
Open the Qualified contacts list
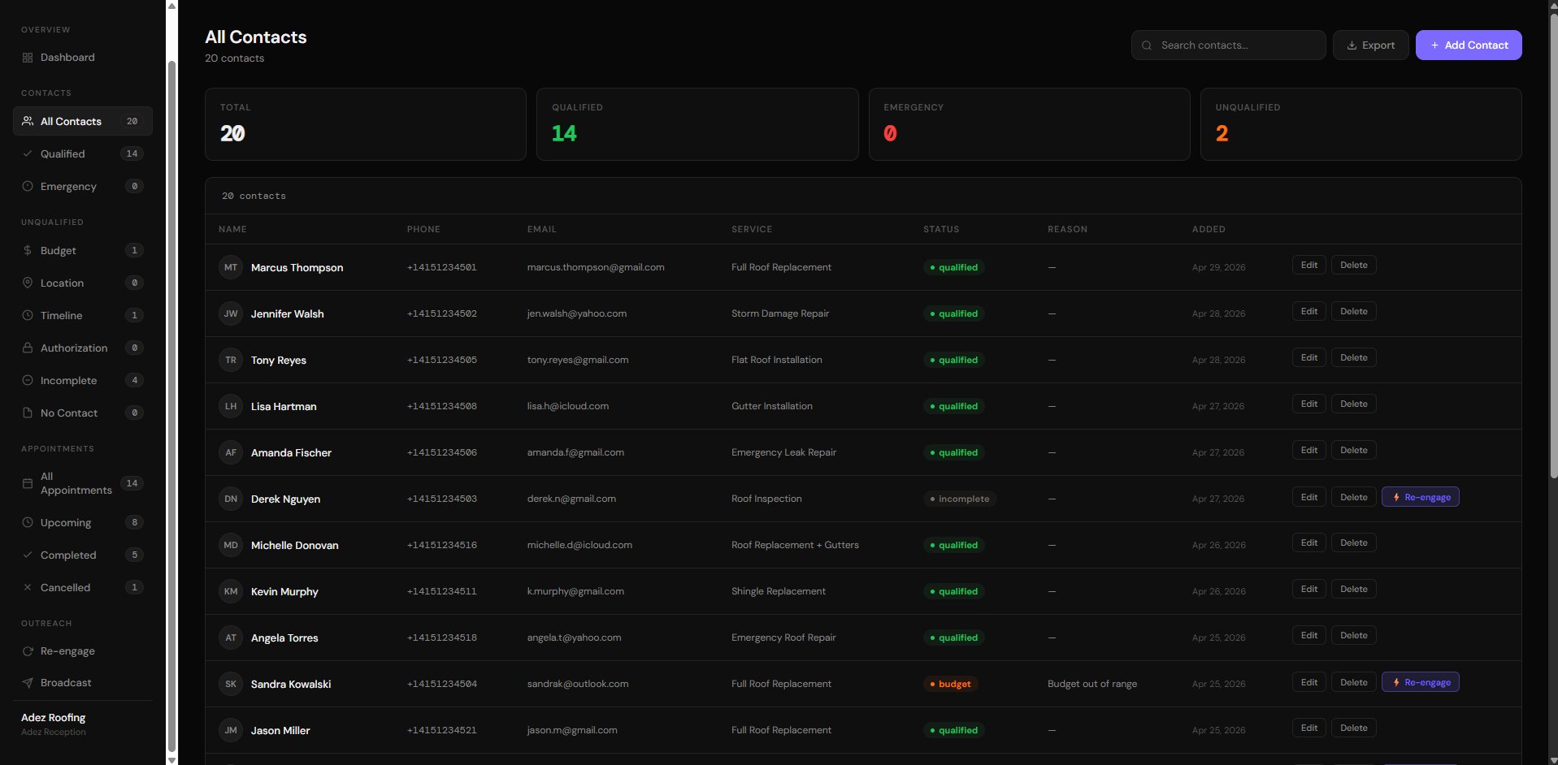63,154
